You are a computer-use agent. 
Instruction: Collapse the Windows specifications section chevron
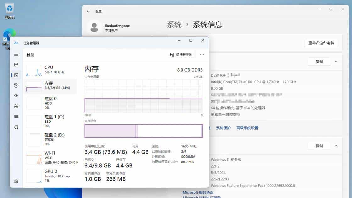click(x=336, y=146)
